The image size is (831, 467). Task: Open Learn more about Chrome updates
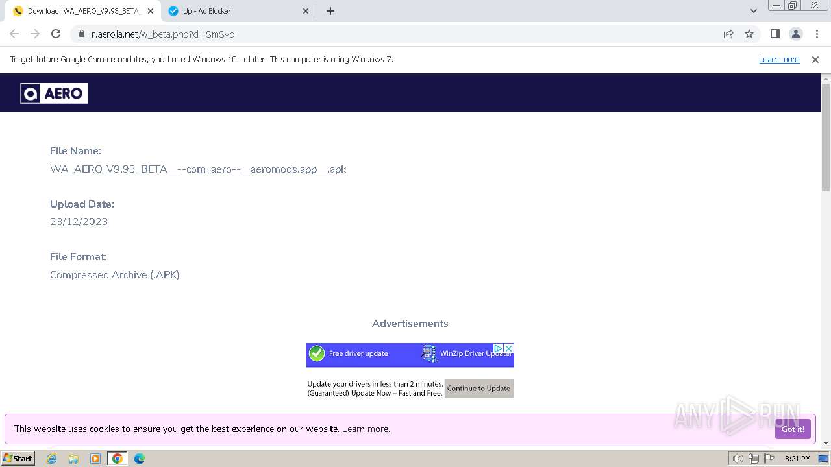coord(779,60)
